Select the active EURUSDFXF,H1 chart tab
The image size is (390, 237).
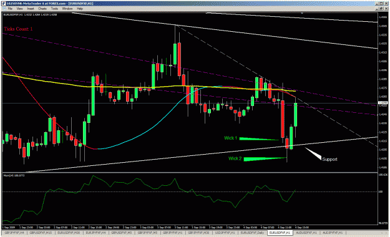(x=280, y=233)
